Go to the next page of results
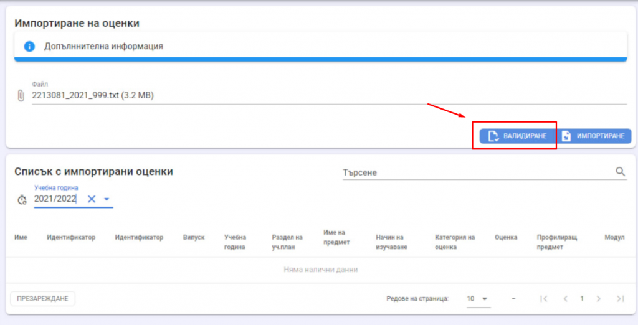This screenshot has height=325, width=638. click(598, 299)
